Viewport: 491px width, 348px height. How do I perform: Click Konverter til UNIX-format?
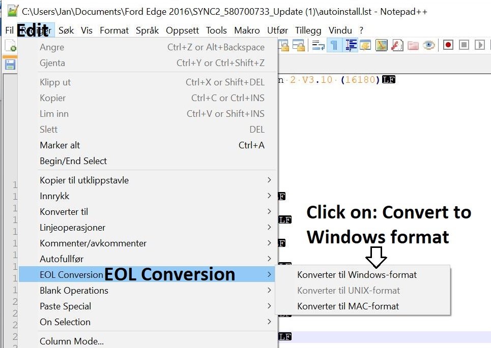(363, 291)
